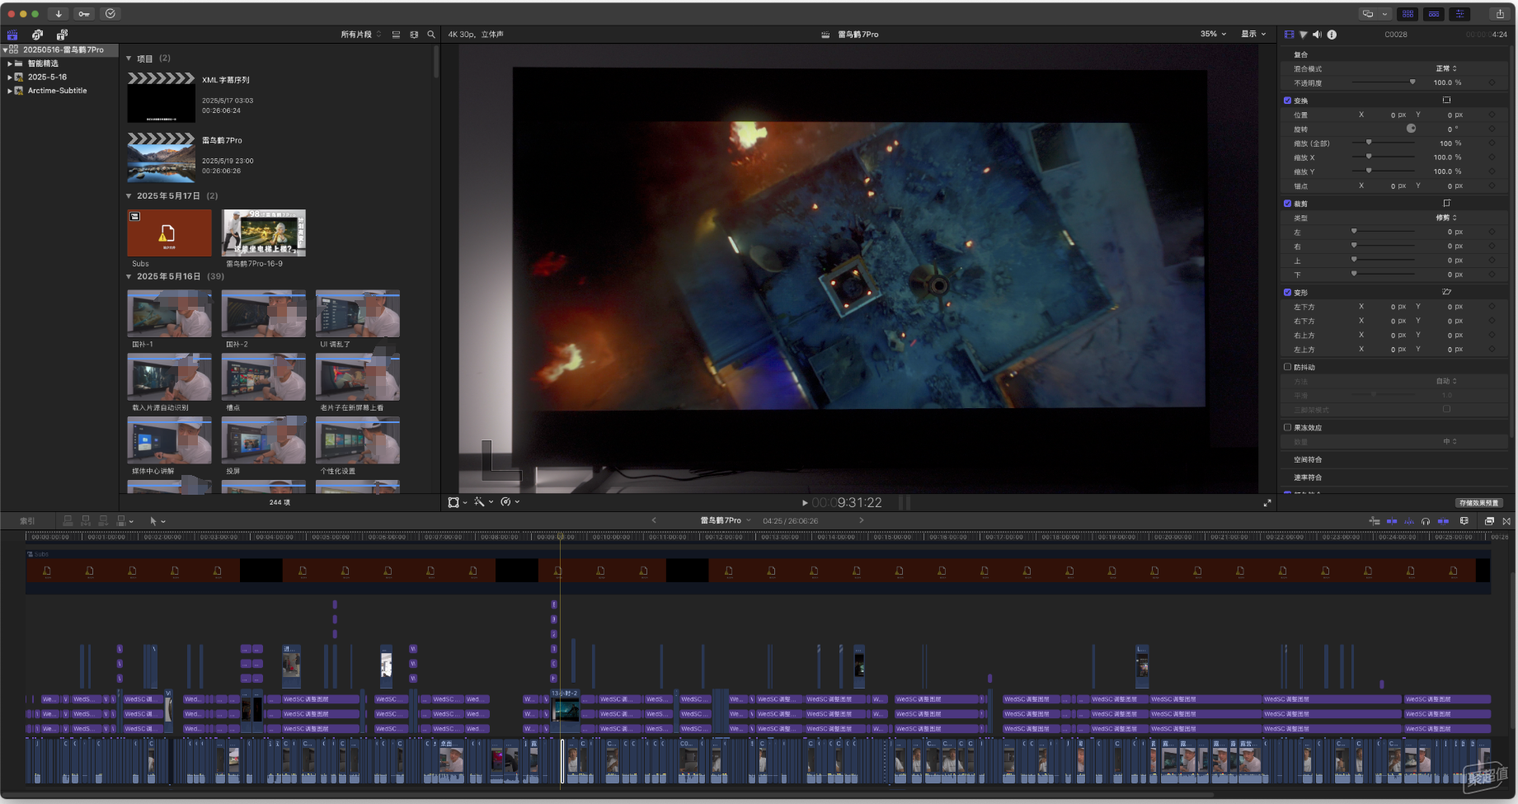The width and height of the screenshot is (1518, 804).
Task: Show the libraries sidebar clapper icon
Action: [x=12, y=35]
